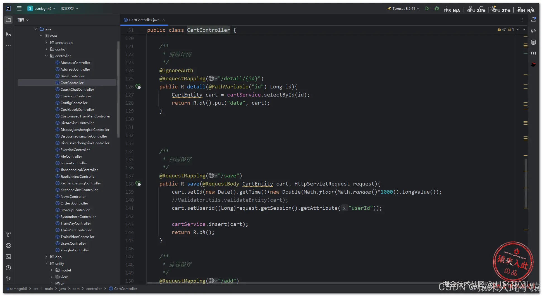
Task: Click CartController in the breadcrumb bar
Action: (125, 288)
